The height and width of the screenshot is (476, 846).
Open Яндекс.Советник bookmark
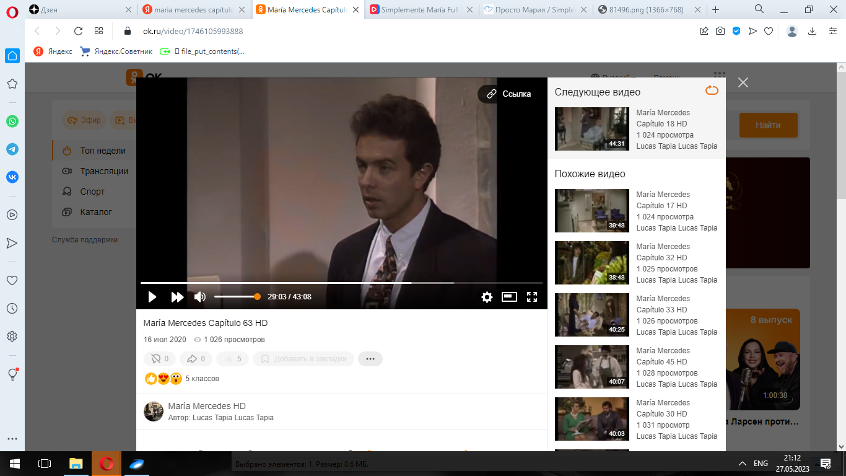point(116,51)
